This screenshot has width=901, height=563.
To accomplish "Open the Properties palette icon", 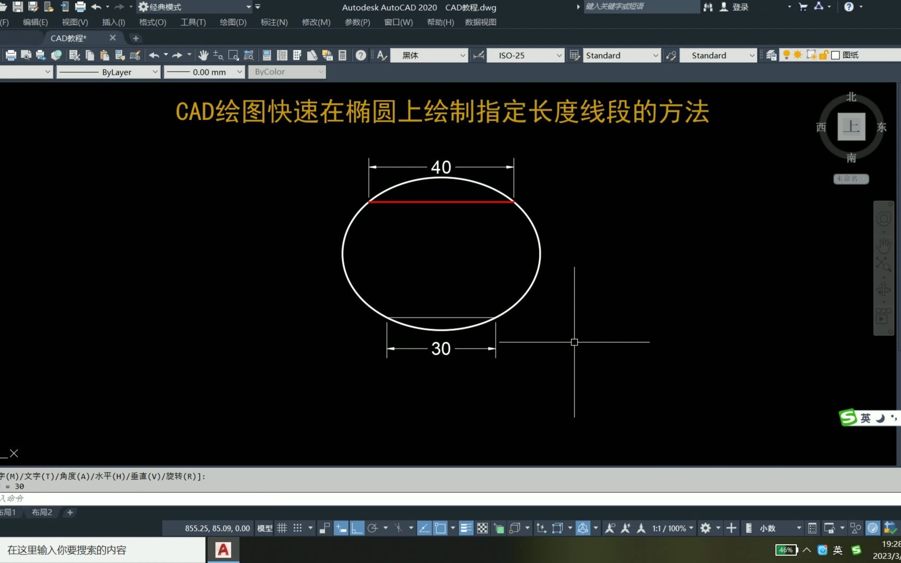I will [x=267, y=55].
